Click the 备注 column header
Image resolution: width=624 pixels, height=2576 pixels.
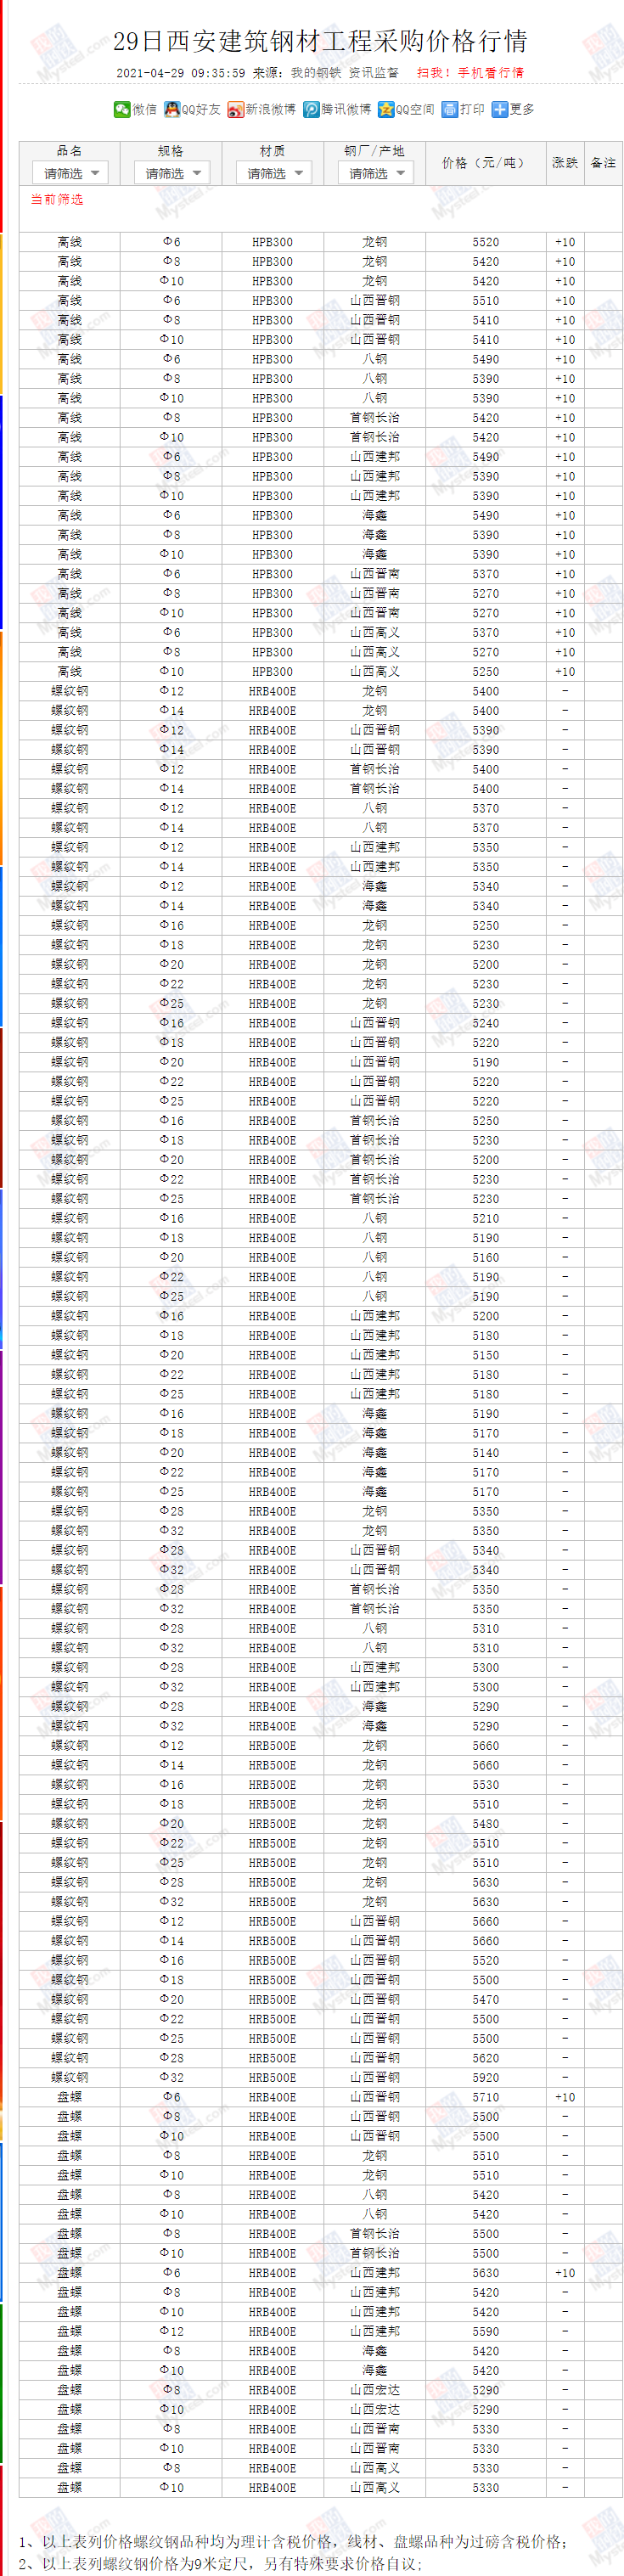click(603, 162)
